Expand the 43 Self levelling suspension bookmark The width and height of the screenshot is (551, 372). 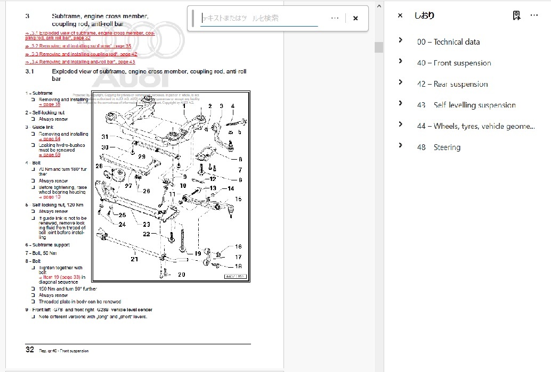tap(400, 103)
